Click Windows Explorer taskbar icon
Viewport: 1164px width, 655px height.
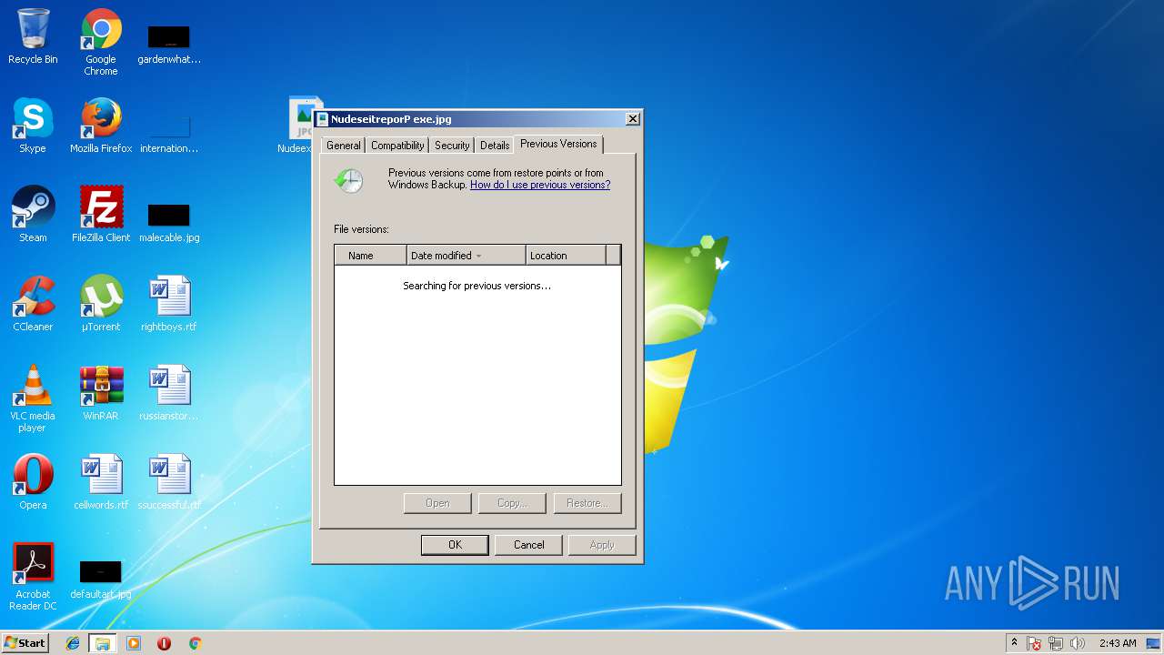pos(103,643)
